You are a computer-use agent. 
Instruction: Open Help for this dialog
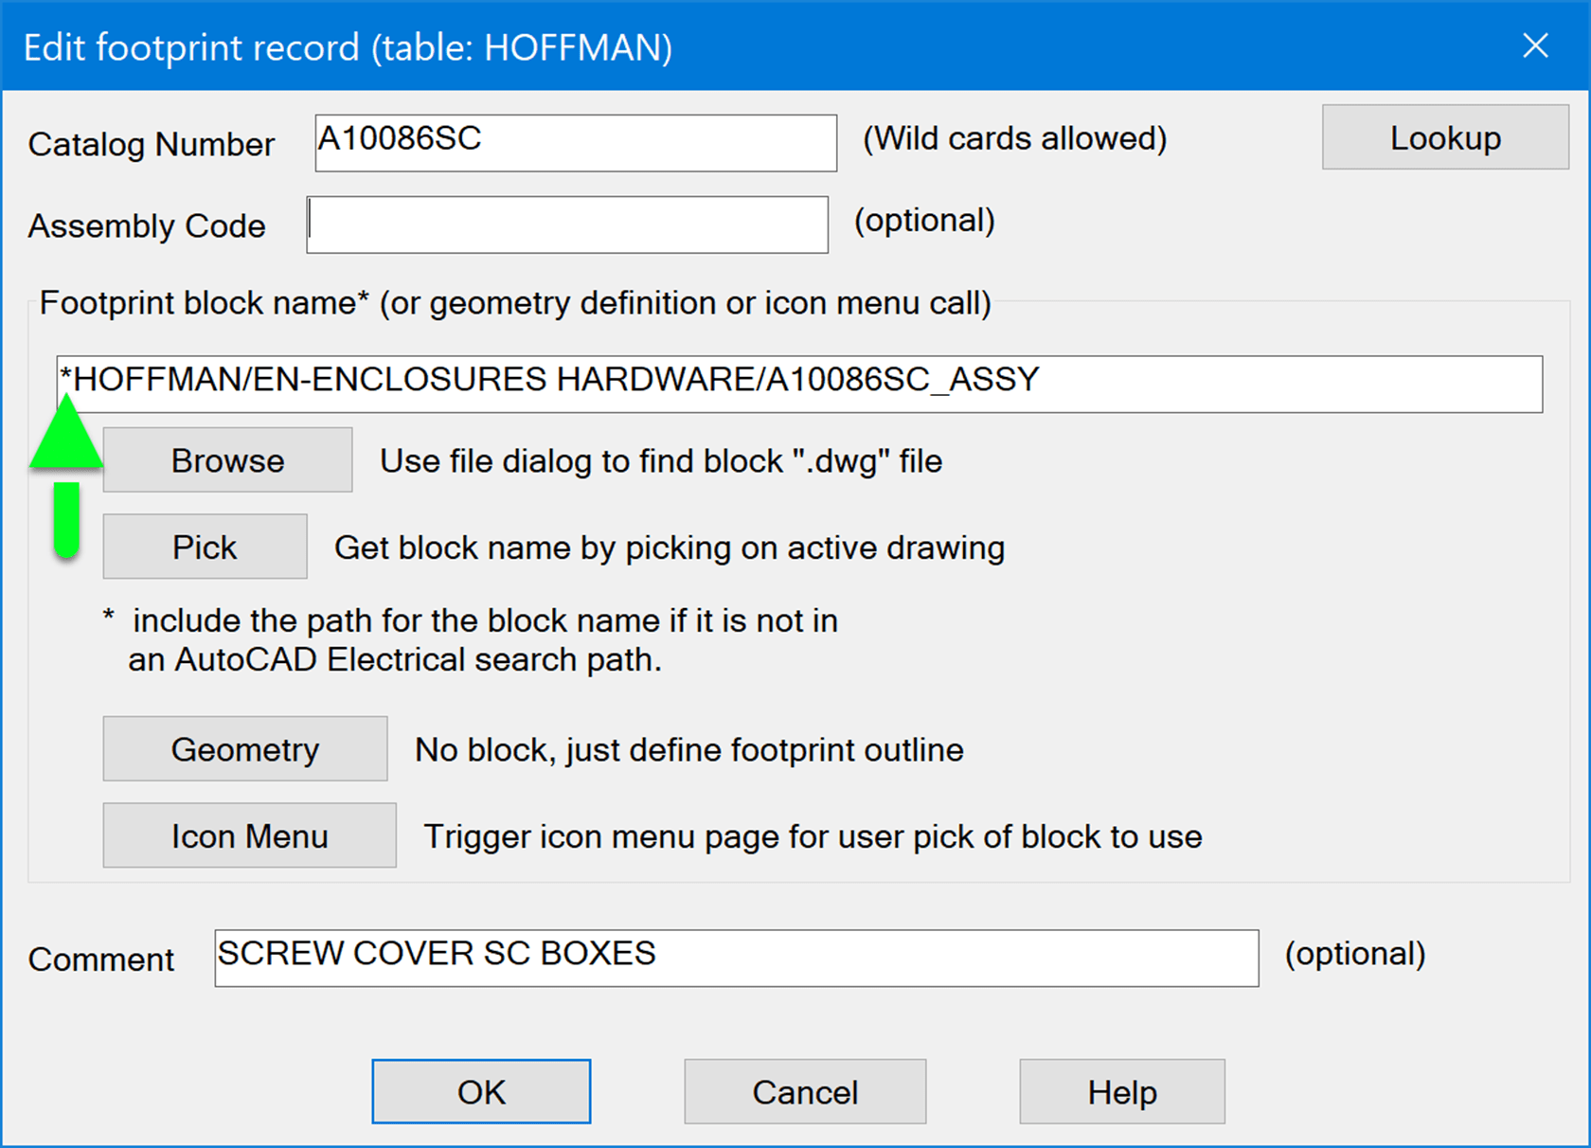click(x=1122, y=1092)
